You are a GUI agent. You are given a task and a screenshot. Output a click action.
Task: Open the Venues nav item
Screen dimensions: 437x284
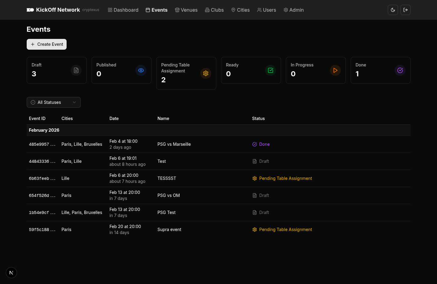pyautogui.click(x=186, y=10)
